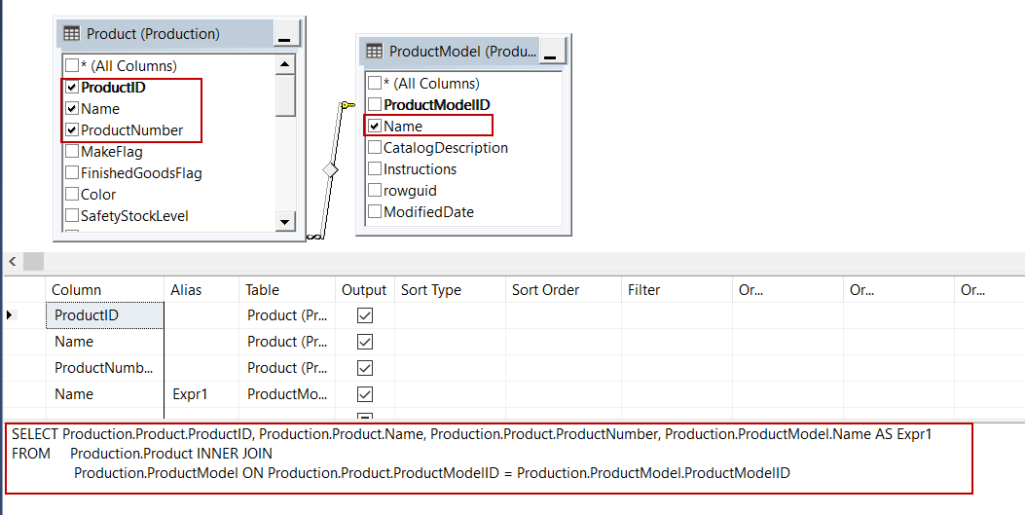
Task: Click the Filter column header
Action: click(x=644, y=290)
